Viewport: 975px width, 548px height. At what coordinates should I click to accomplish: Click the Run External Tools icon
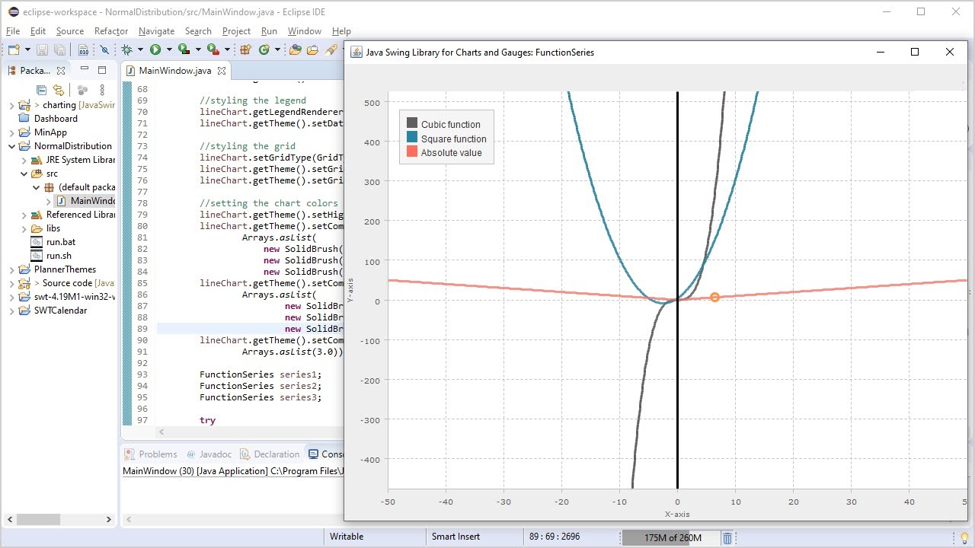pyautogui.click(x=213, y=49)
